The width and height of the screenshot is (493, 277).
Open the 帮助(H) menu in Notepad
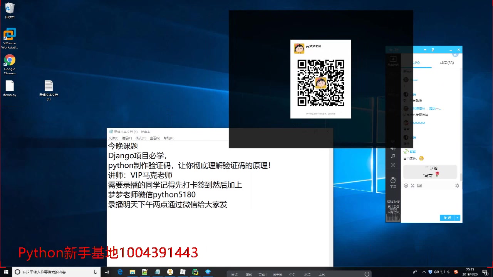point(169,138)
